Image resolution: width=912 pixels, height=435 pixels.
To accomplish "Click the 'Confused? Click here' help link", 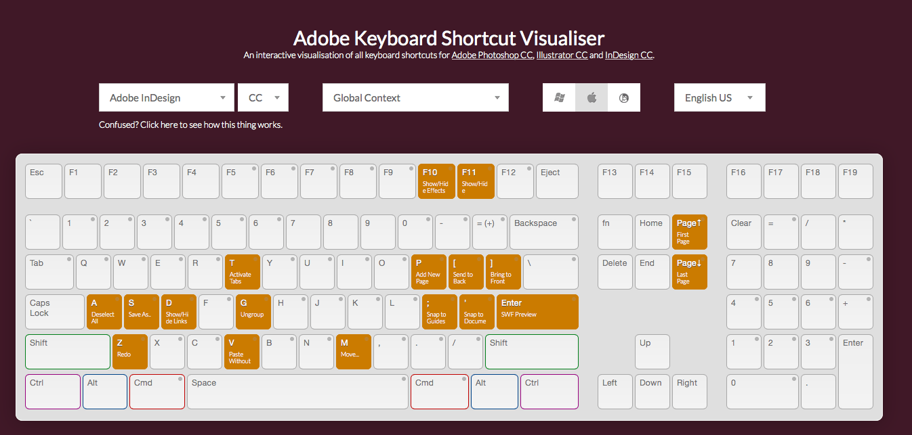I will pyautogui.click(x=190, y=124).
